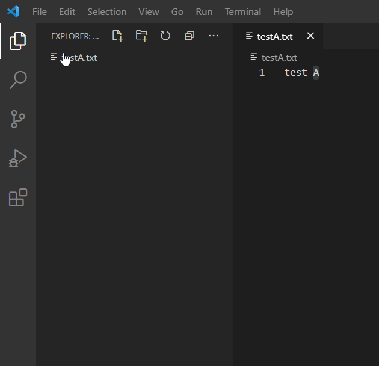Open the Search view
379x366 pixels.
point(18,80)
